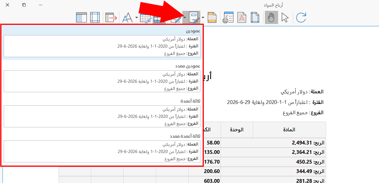The image size is (379, 183).
Task: Open the print options checklist icon
Action: point(228,17)
